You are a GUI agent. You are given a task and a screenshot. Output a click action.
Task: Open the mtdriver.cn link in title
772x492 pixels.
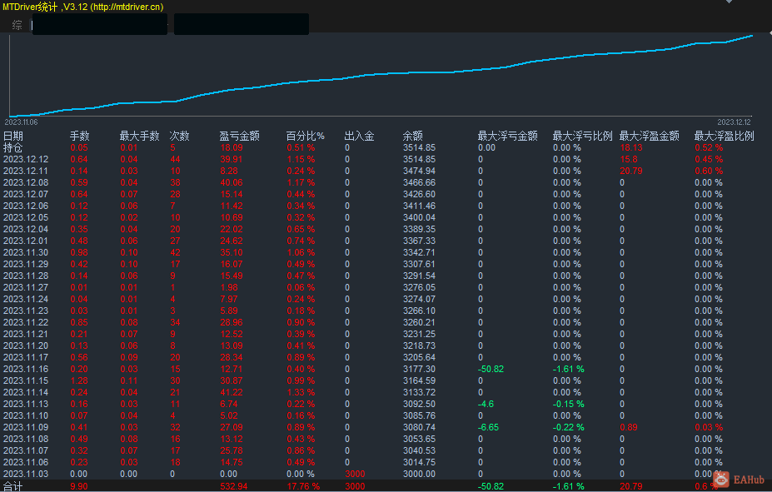tap(127, 7)
